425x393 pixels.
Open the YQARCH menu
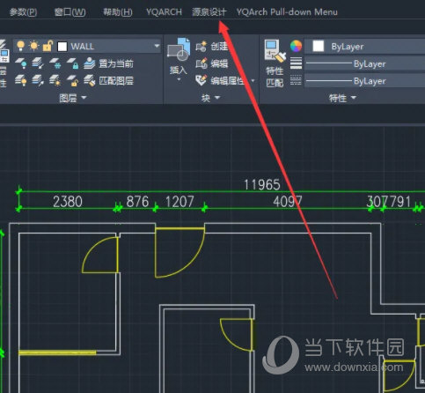[164, 12]
